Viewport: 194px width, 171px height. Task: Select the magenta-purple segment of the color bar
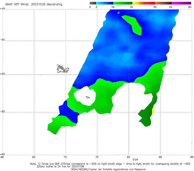pos(181,3)
